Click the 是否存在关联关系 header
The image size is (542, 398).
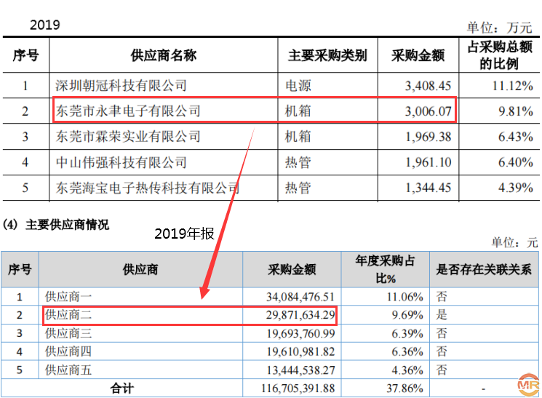point(484,269)
